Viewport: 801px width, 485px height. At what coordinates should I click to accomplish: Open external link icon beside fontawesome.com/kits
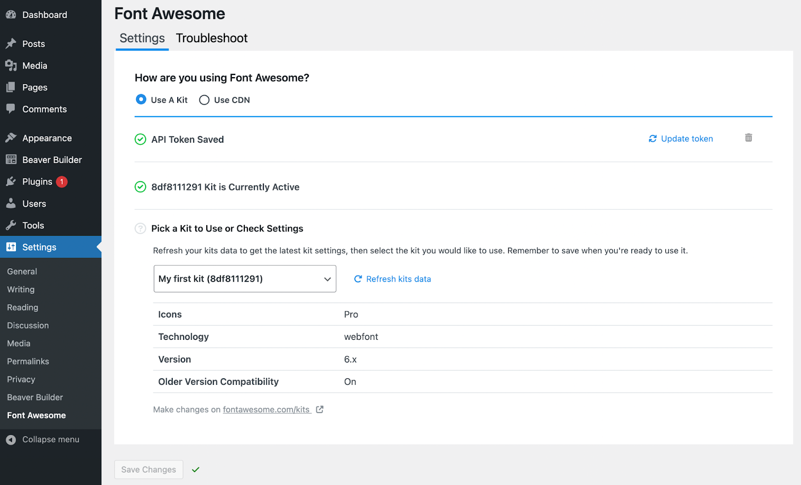(x=320, y=409)
